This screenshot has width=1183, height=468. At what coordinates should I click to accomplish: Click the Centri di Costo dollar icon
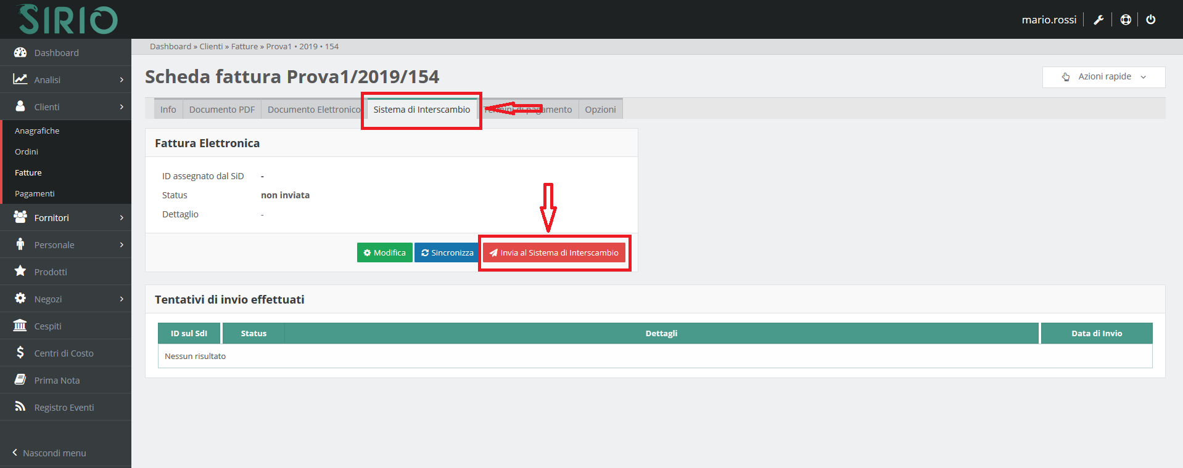pyautogui.click(x=20, y=353)
